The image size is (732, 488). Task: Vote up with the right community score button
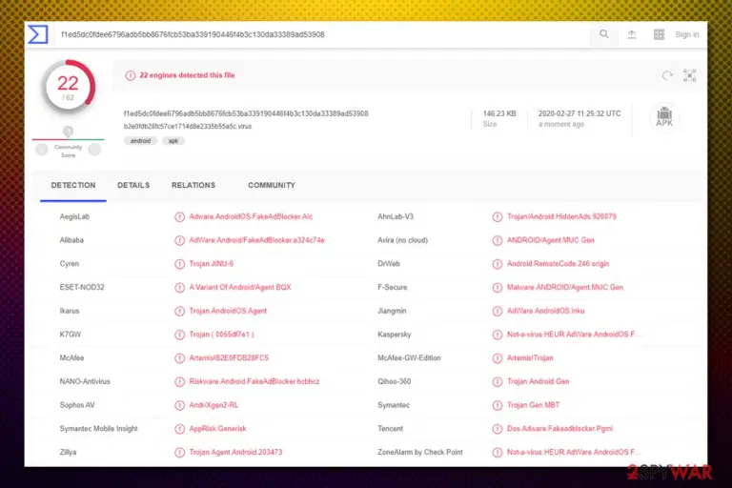click(x=94, y=150)
